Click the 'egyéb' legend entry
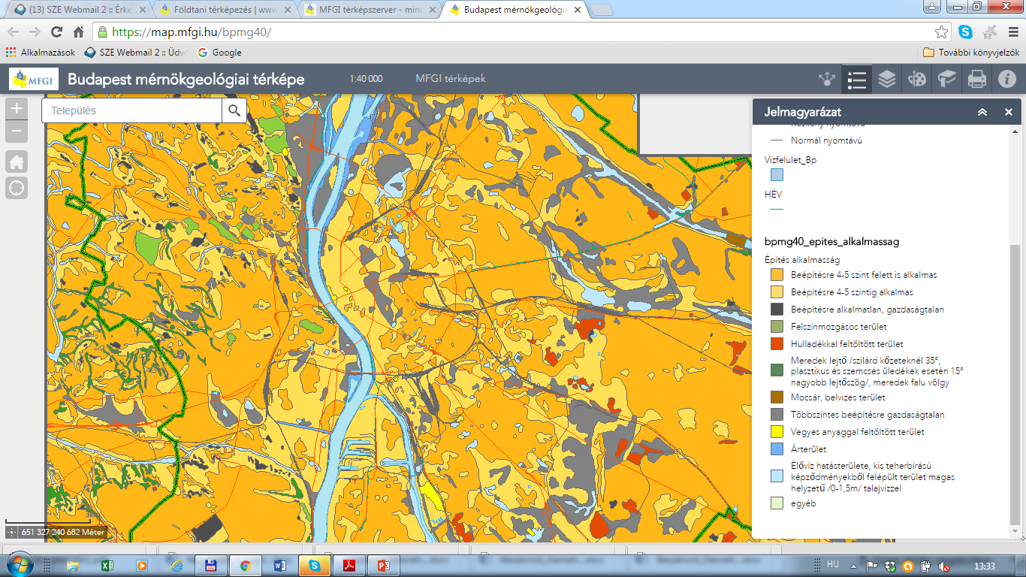1026x577 pixels. 803,504
